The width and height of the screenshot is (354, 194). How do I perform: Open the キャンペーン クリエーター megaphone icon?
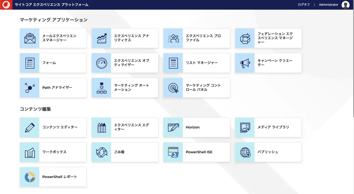click(x=245, y=63)
